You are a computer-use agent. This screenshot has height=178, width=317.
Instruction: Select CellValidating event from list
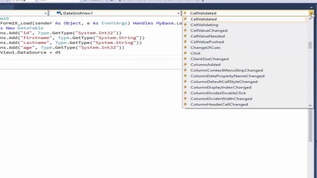[244, 25]
